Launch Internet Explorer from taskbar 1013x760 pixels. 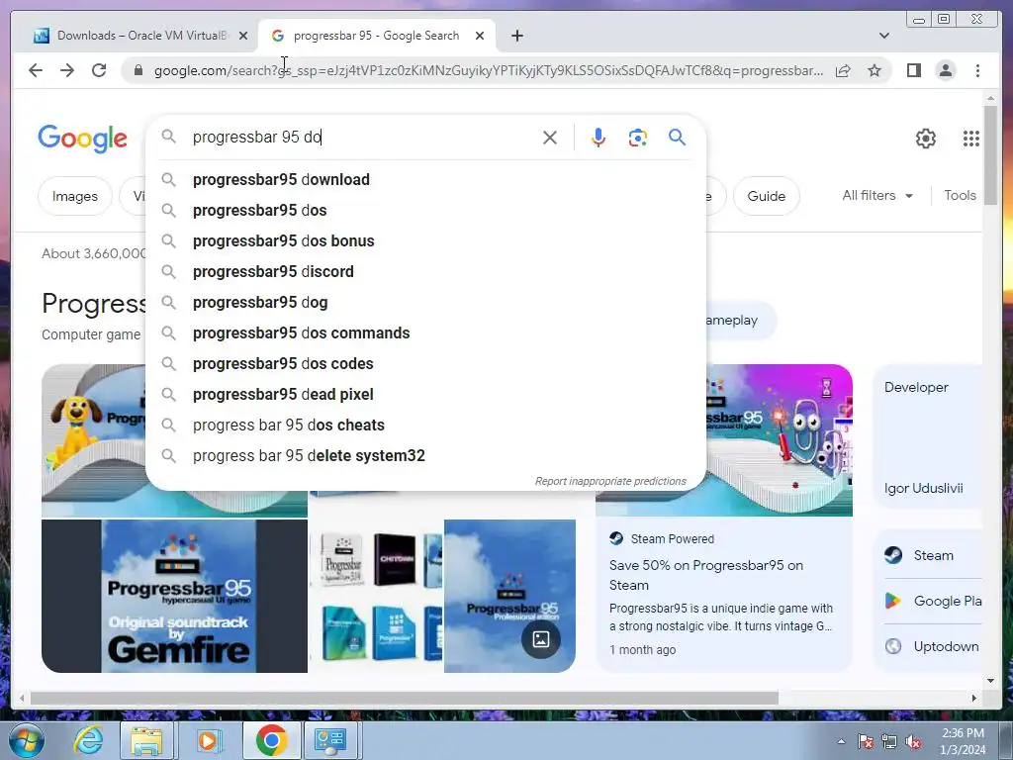point(88,740)
